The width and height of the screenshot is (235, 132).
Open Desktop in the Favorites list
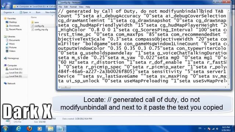13,22
